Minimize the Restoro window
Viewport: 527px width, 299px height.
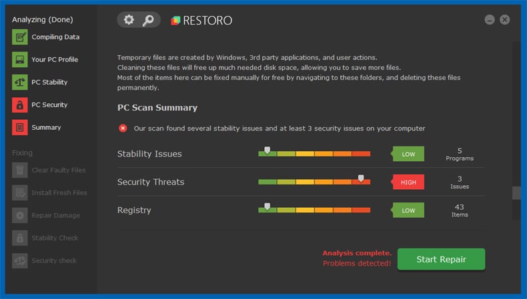(x=490, y=20)
